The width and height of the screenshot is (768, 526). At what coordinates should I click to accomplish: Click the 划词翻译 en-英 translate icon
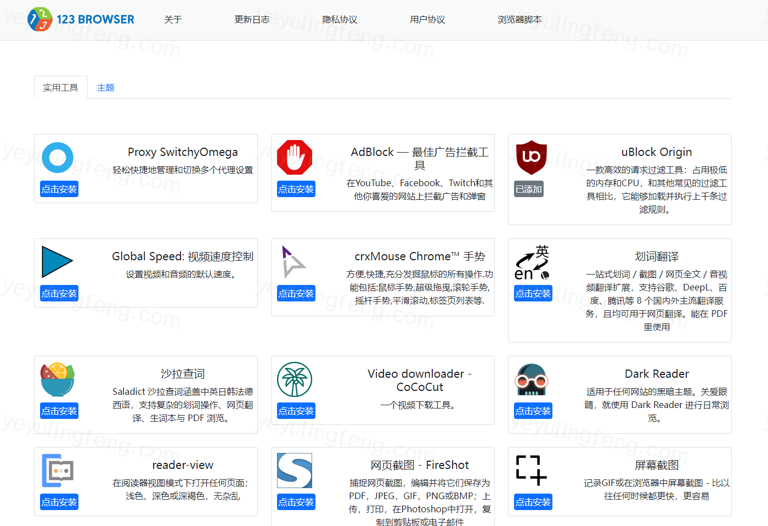point(532,262)
